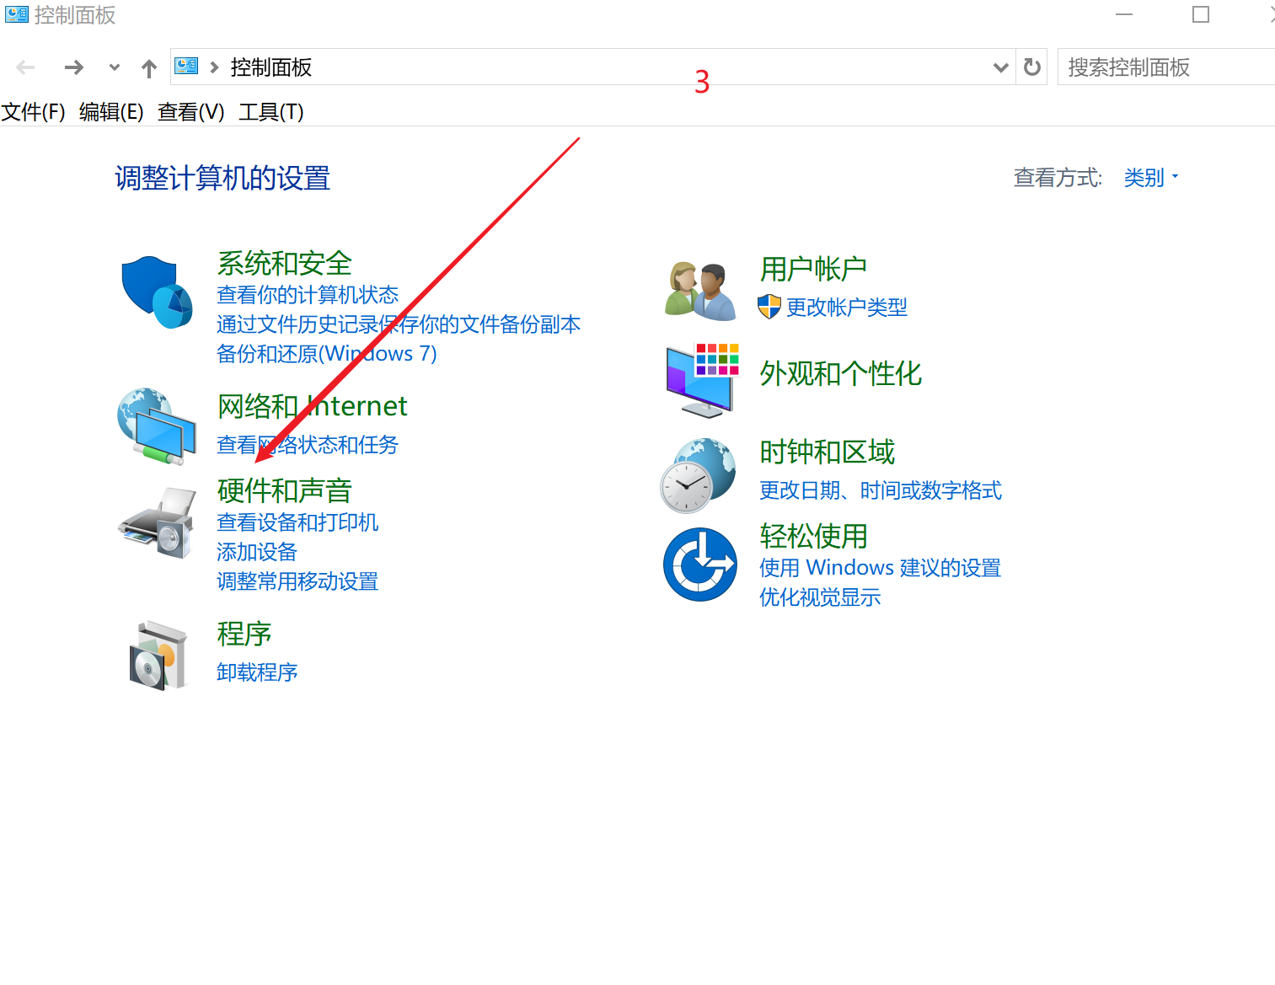This screenshot has height=985, width=1275.
Task: Go up one level with Up arrow
Action: point(149,68)
